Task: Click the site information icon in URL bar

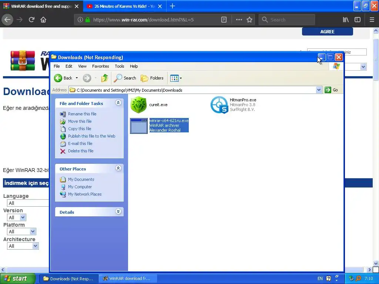Action: (x=80, y=20)
